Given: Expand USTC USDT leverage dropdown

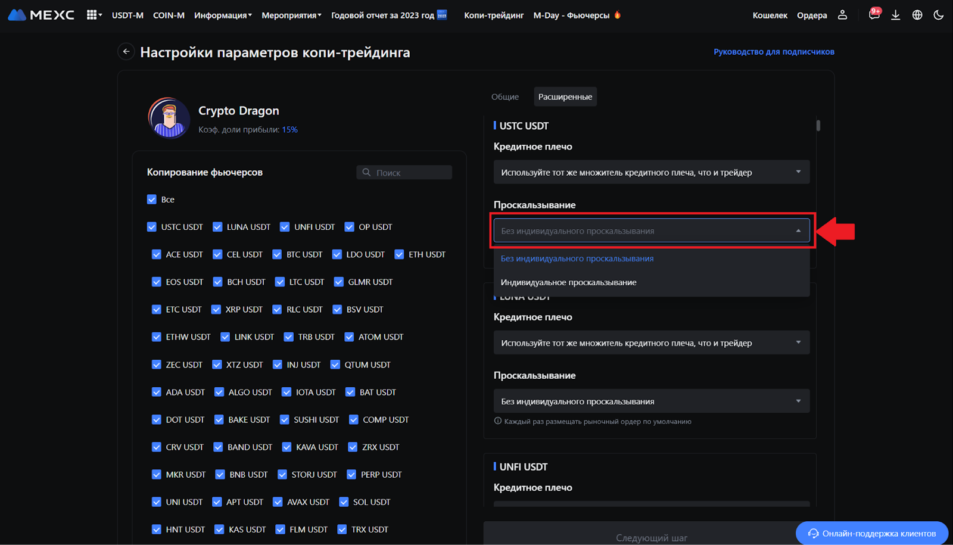Looking at the screenshot, I should pos(651,172).
